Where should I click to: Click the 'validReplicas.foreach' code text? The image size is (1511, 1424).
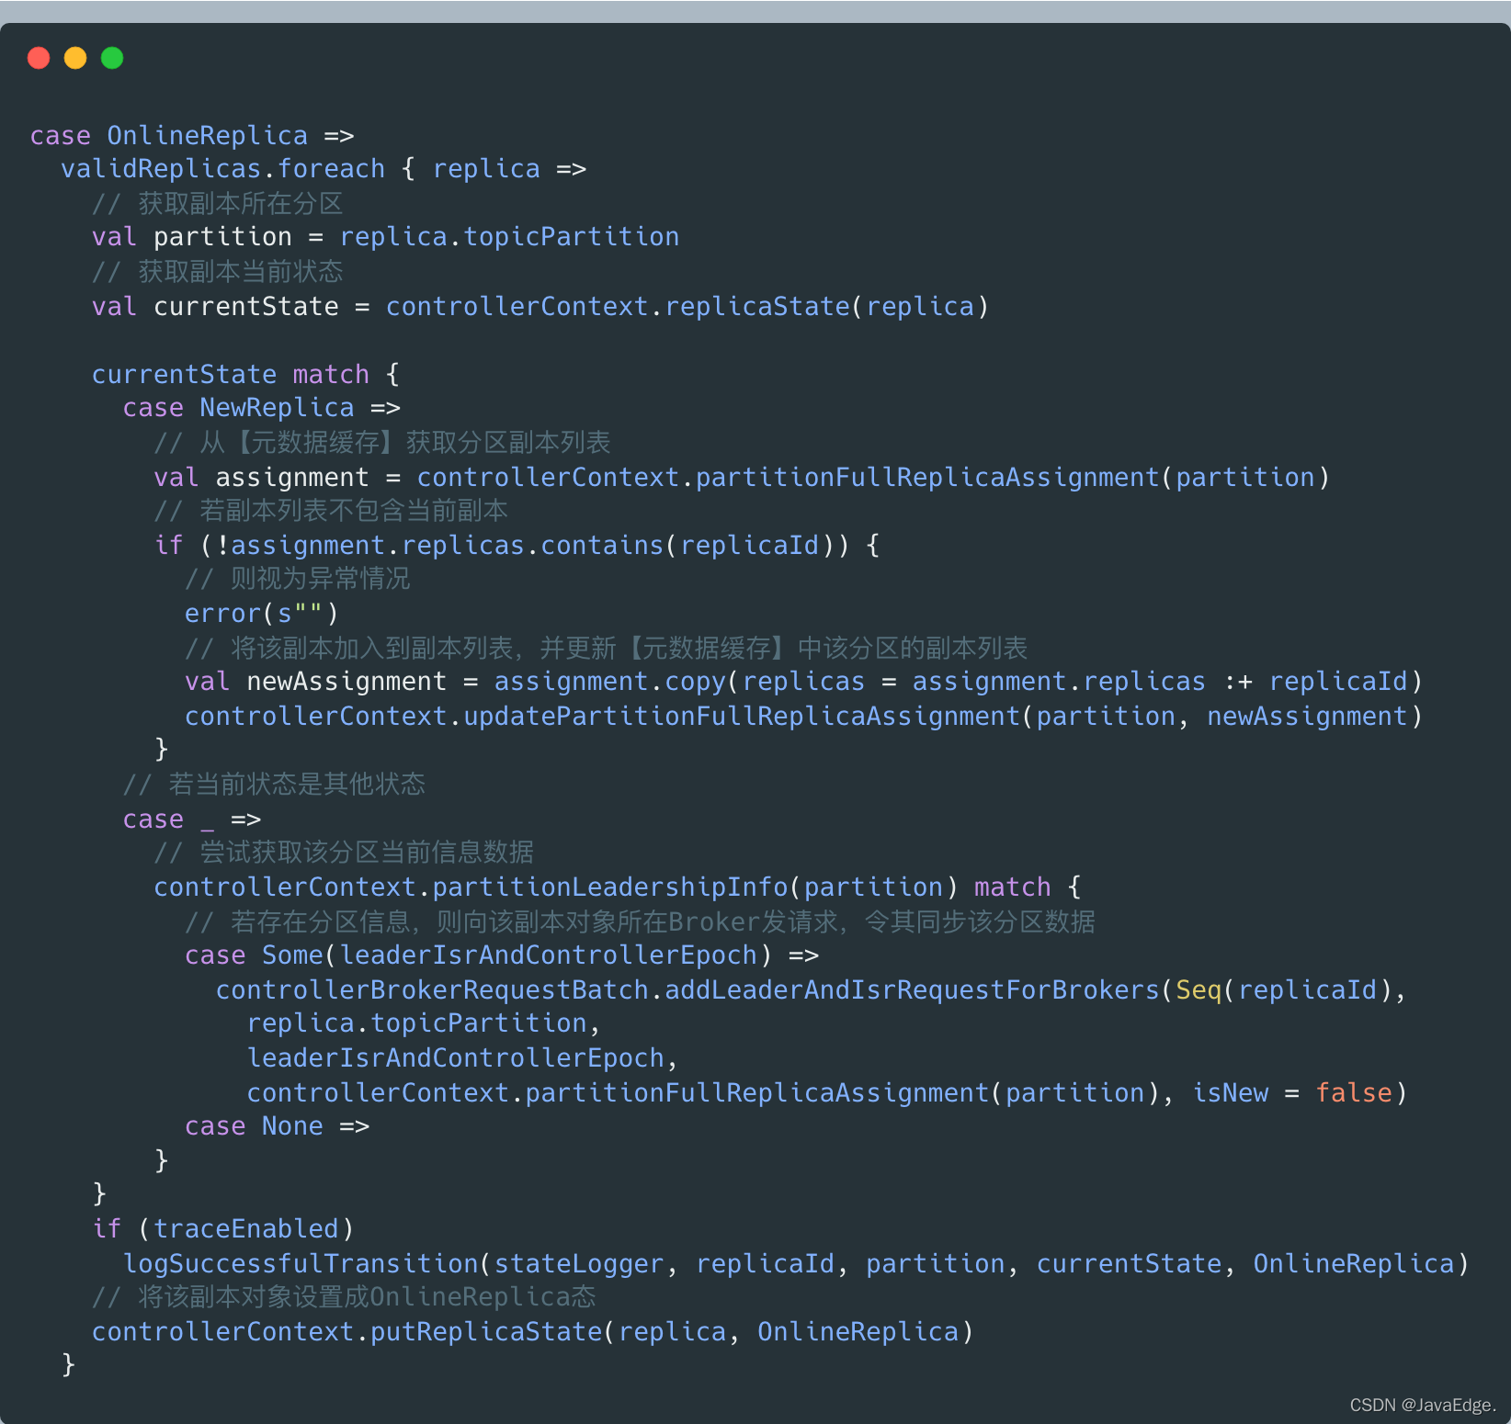(x=223, y=169)
